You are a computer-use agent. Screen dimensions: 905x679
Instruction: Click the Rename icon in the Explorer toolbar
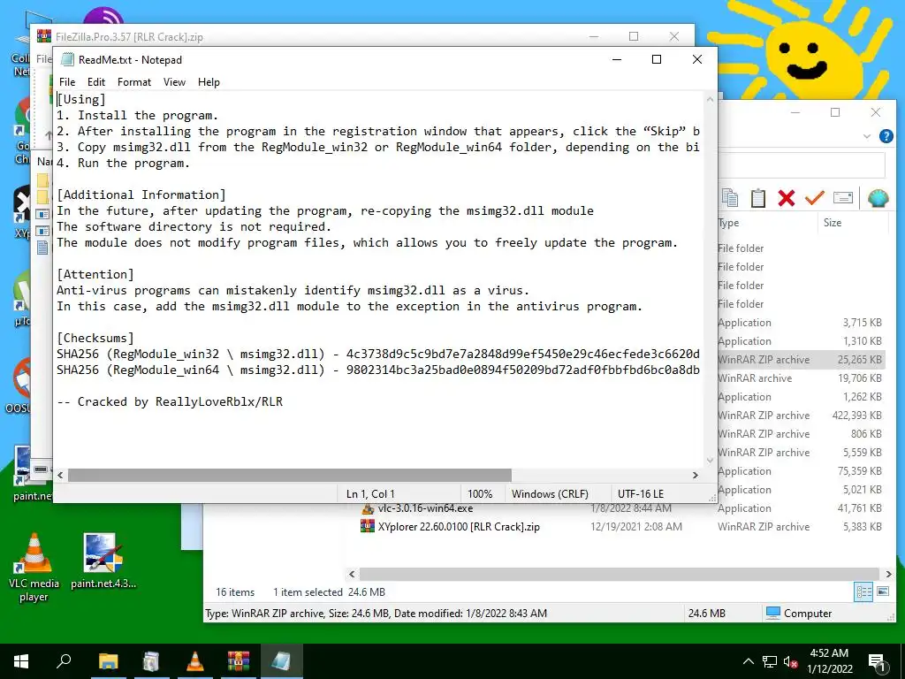coord(842,198)
